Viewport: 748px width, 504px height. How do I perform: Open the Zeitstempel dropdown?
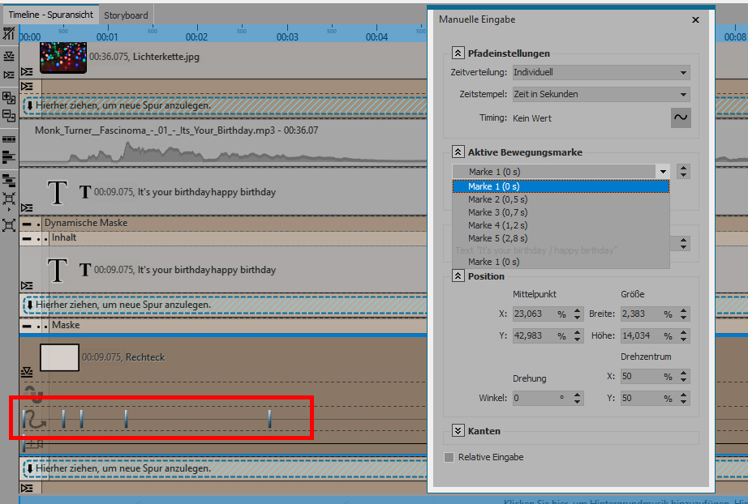(x=600, y=94)
